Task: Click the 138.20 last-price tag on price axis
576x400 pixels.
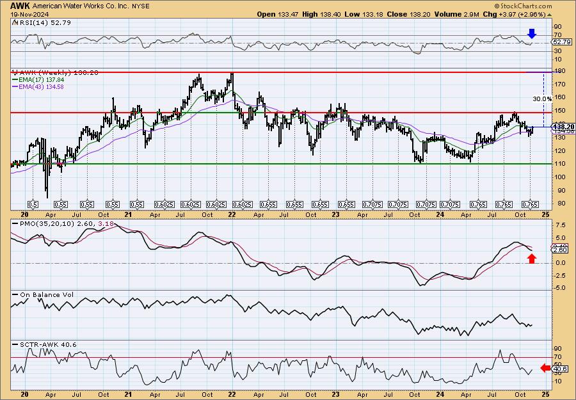Action: (564, 126)
